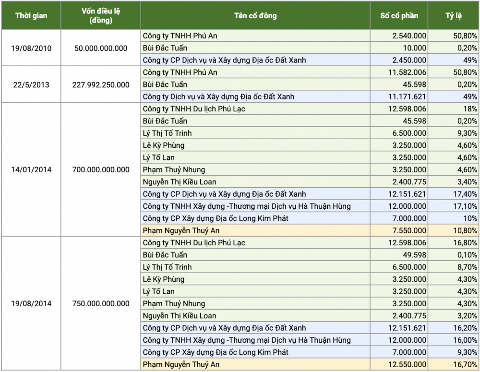The width and height of the screenshot is (480, 372).
Task: Select the Đất Xanh company name in the 16,20% row
Action: [224, 328]
